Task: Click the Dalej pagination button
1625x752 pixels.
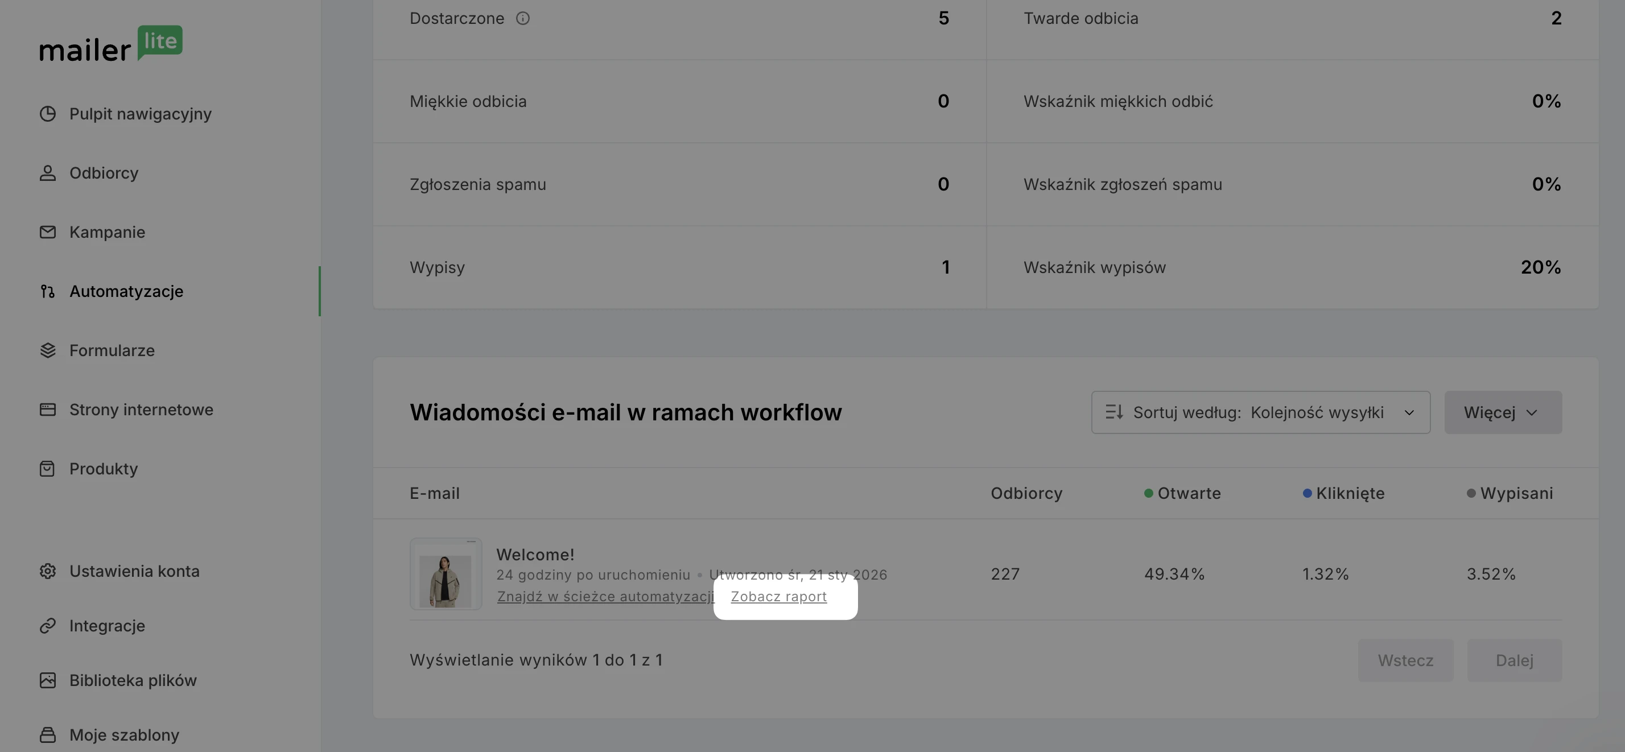Action: point(1514,660)
